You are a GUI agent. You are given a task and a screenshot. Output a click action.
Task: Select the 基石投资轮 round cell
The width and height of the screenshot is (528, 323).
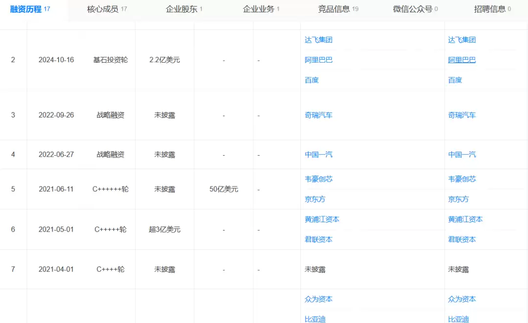(110, 60)
